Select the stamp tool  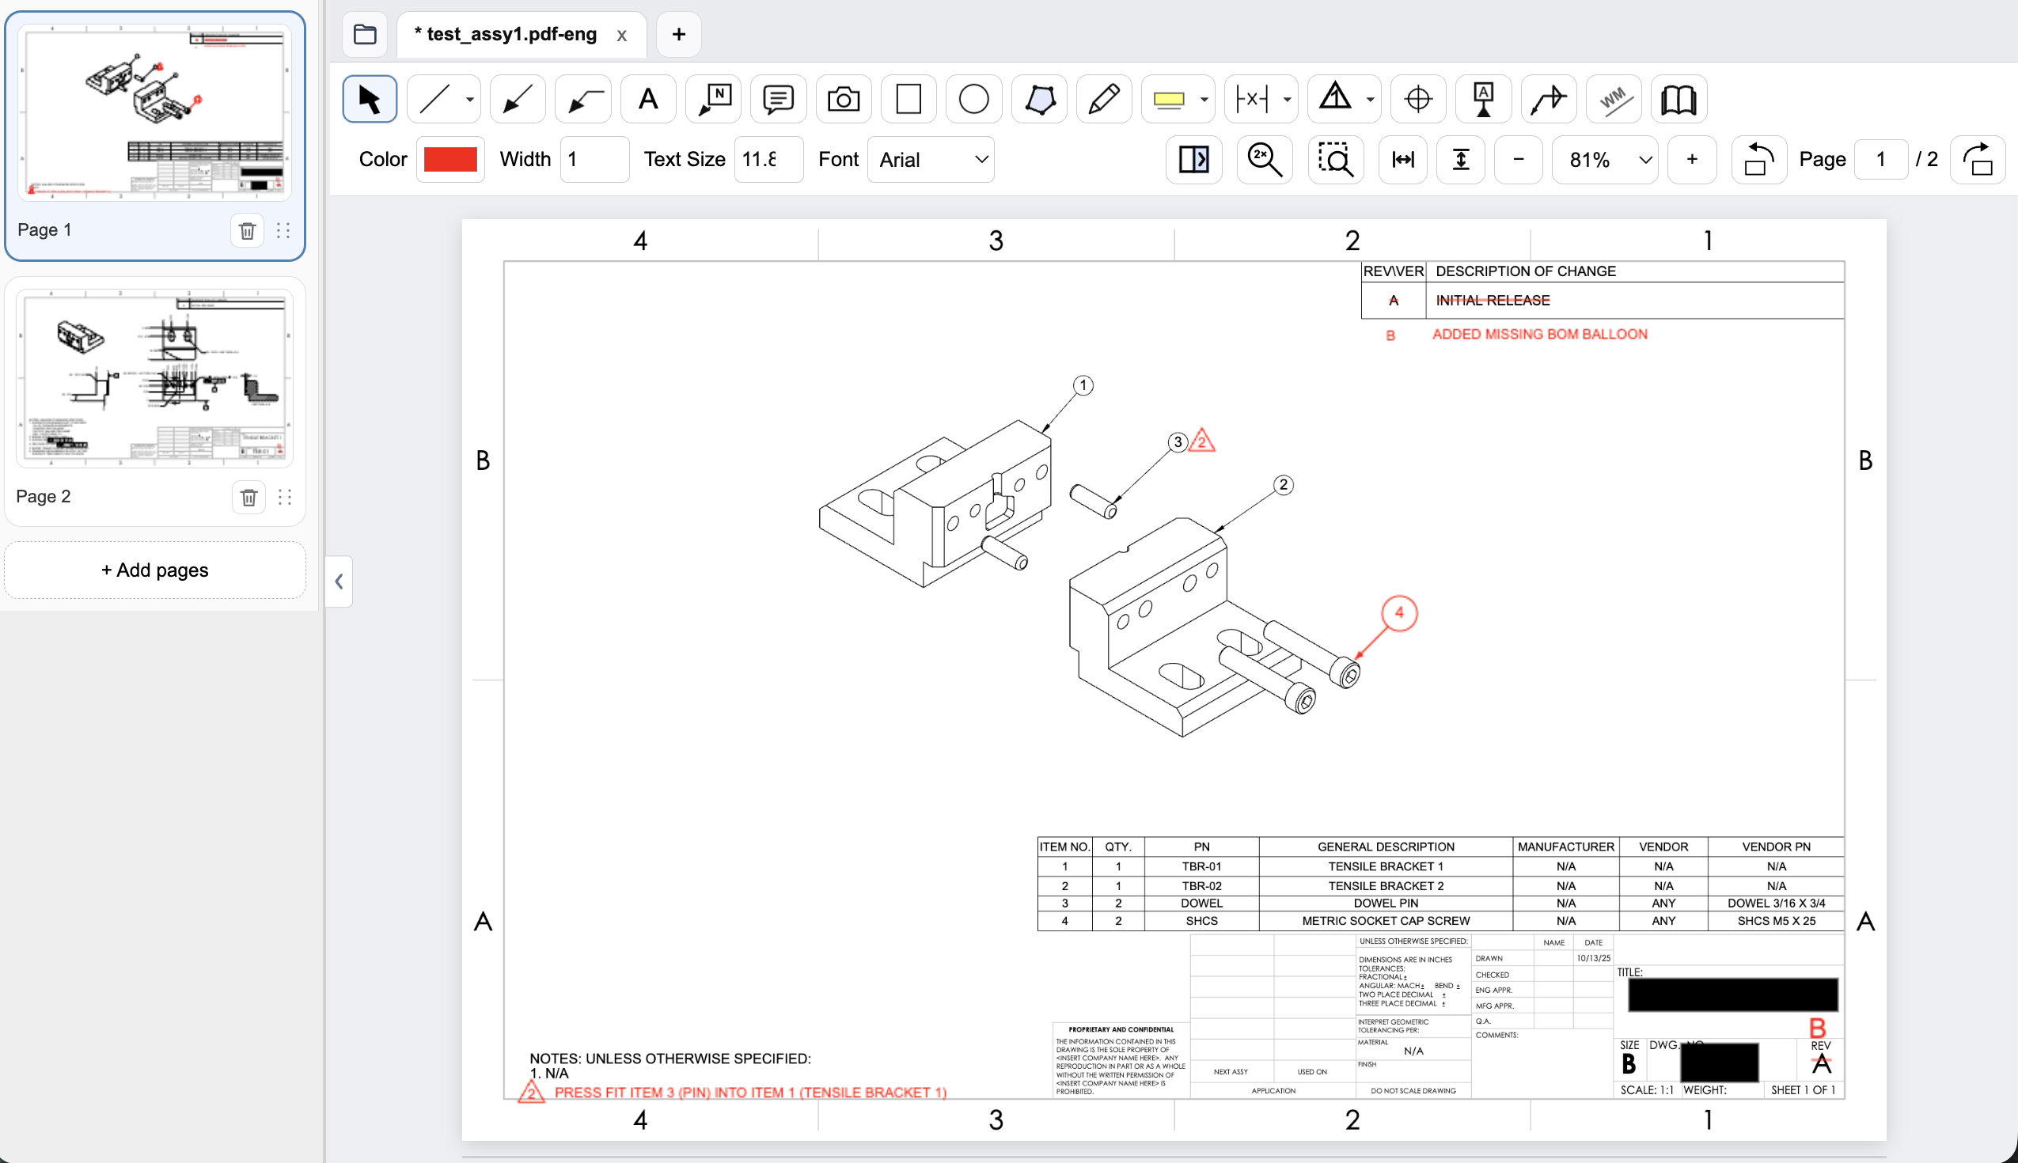click(1484, 99)
